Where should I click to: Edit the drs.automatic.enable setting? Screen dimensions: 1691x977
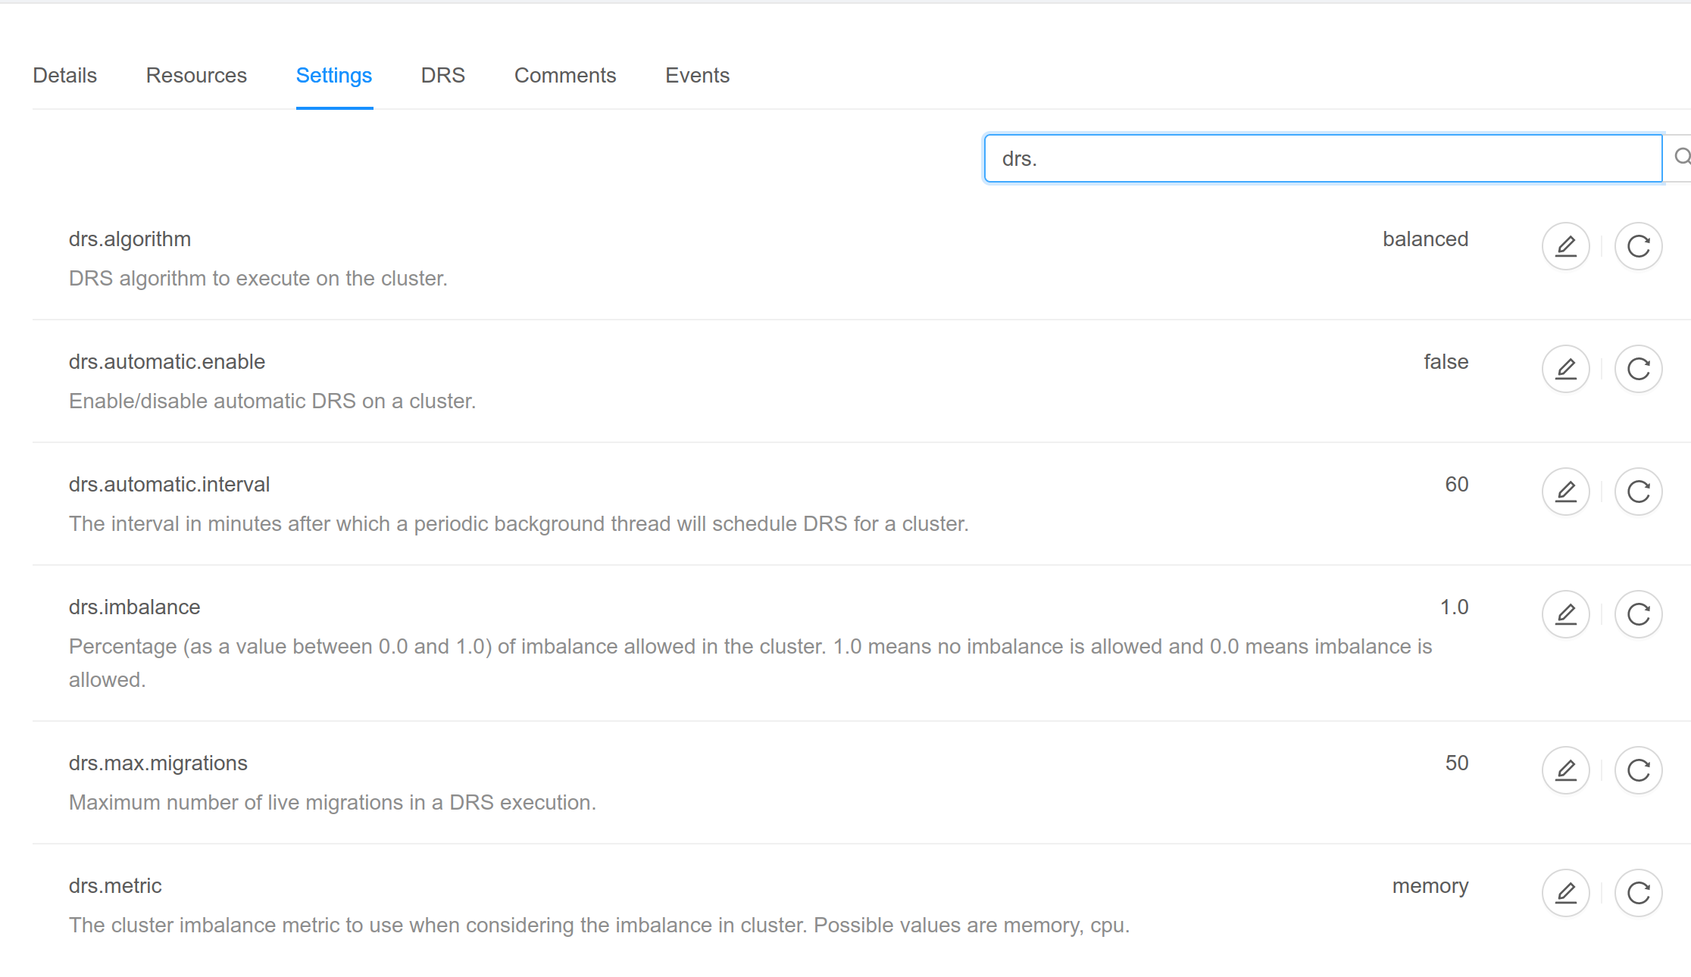[1565, 369]
